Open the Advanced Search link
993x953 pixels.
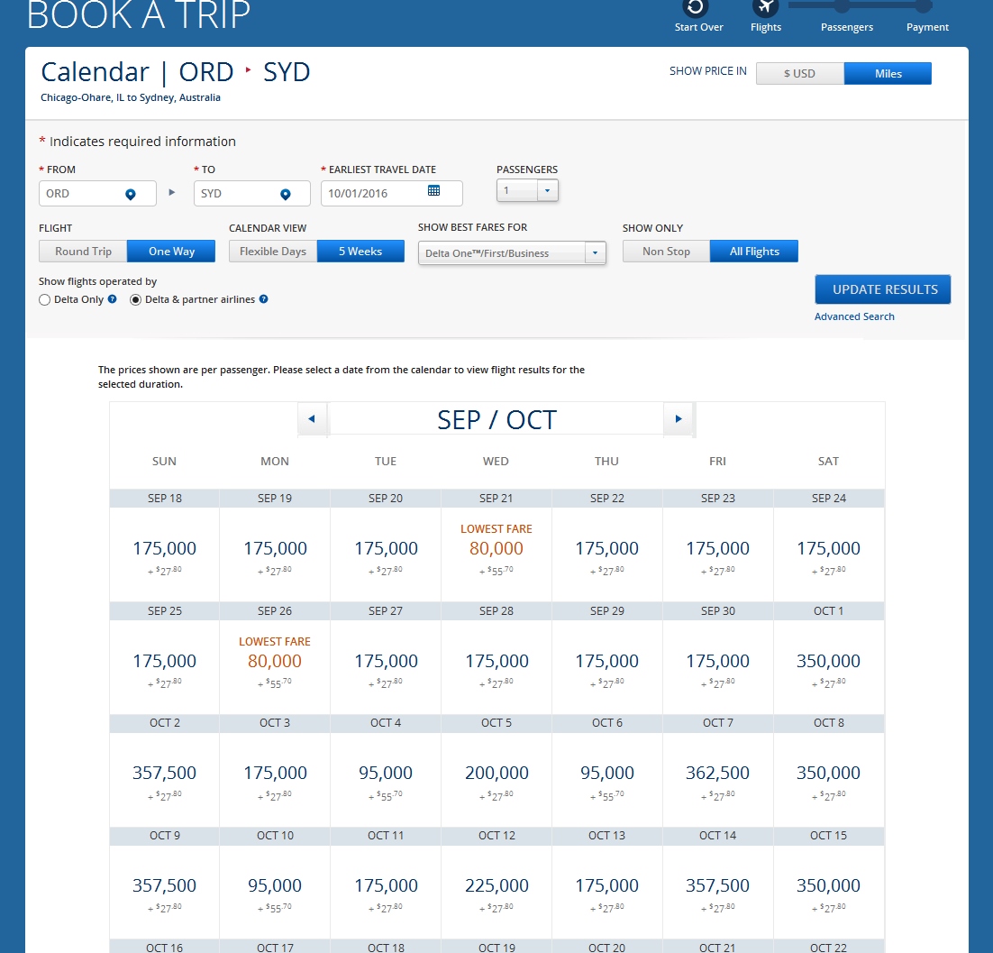click(x=854, y=316)
